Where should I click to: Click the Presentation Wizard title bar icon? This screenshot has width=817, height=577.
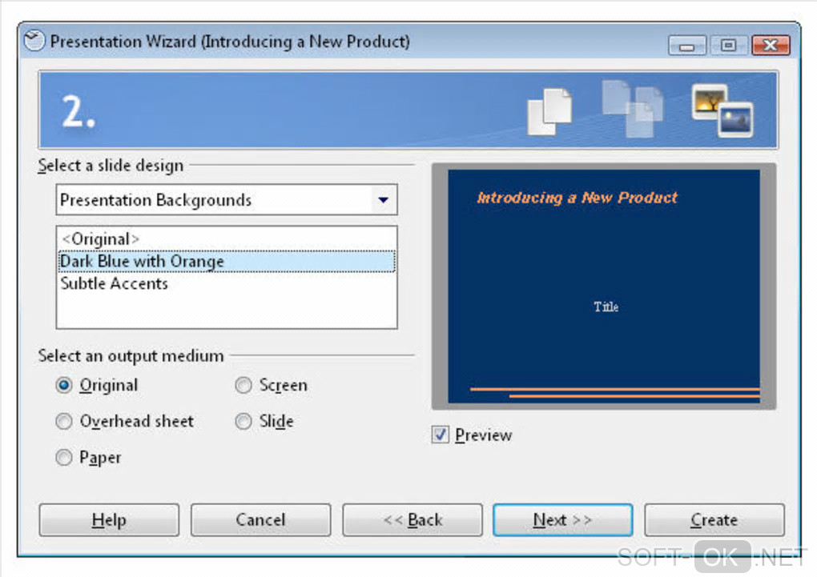[x=34, y=41]
